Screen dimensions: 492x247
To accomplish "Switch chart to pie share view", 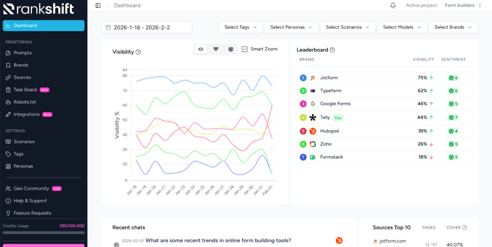I will 231,49.
